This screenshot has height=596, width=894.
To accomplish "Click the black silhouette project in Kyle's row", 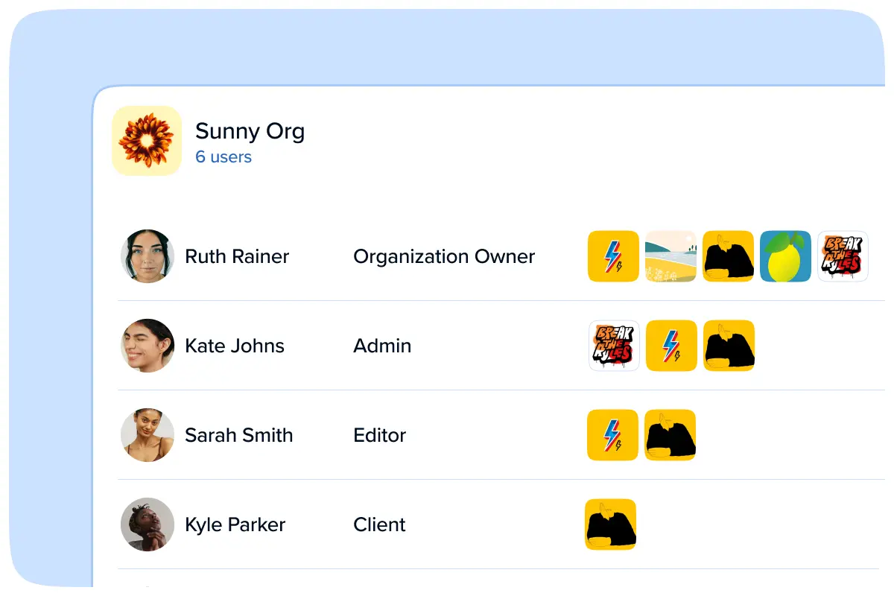I will click(x=611, y=524).
